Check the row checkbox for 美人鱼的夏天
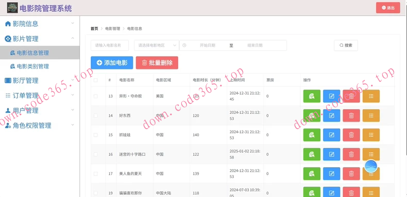Viewport: 407px width, 197px height. 95,174
